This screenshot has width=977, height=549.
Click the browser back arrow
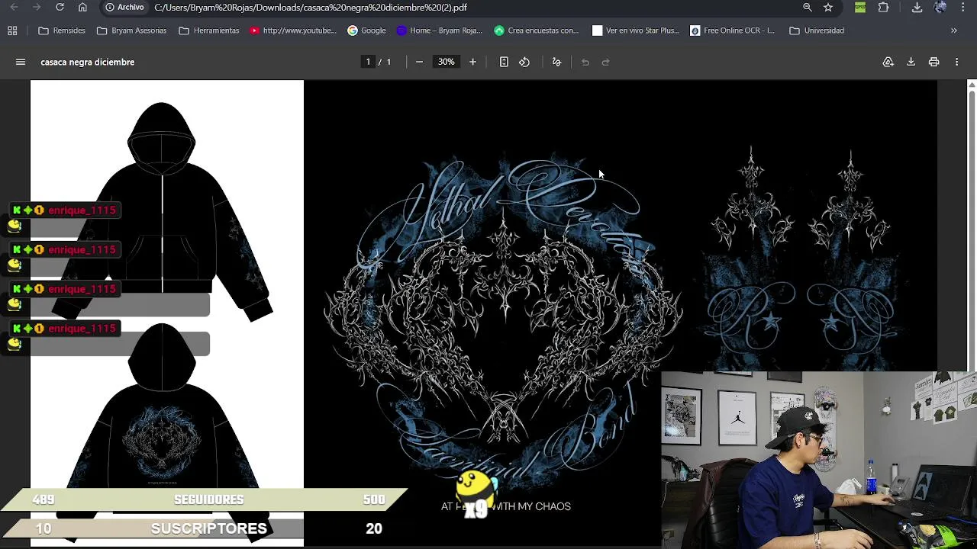[15, 8]
